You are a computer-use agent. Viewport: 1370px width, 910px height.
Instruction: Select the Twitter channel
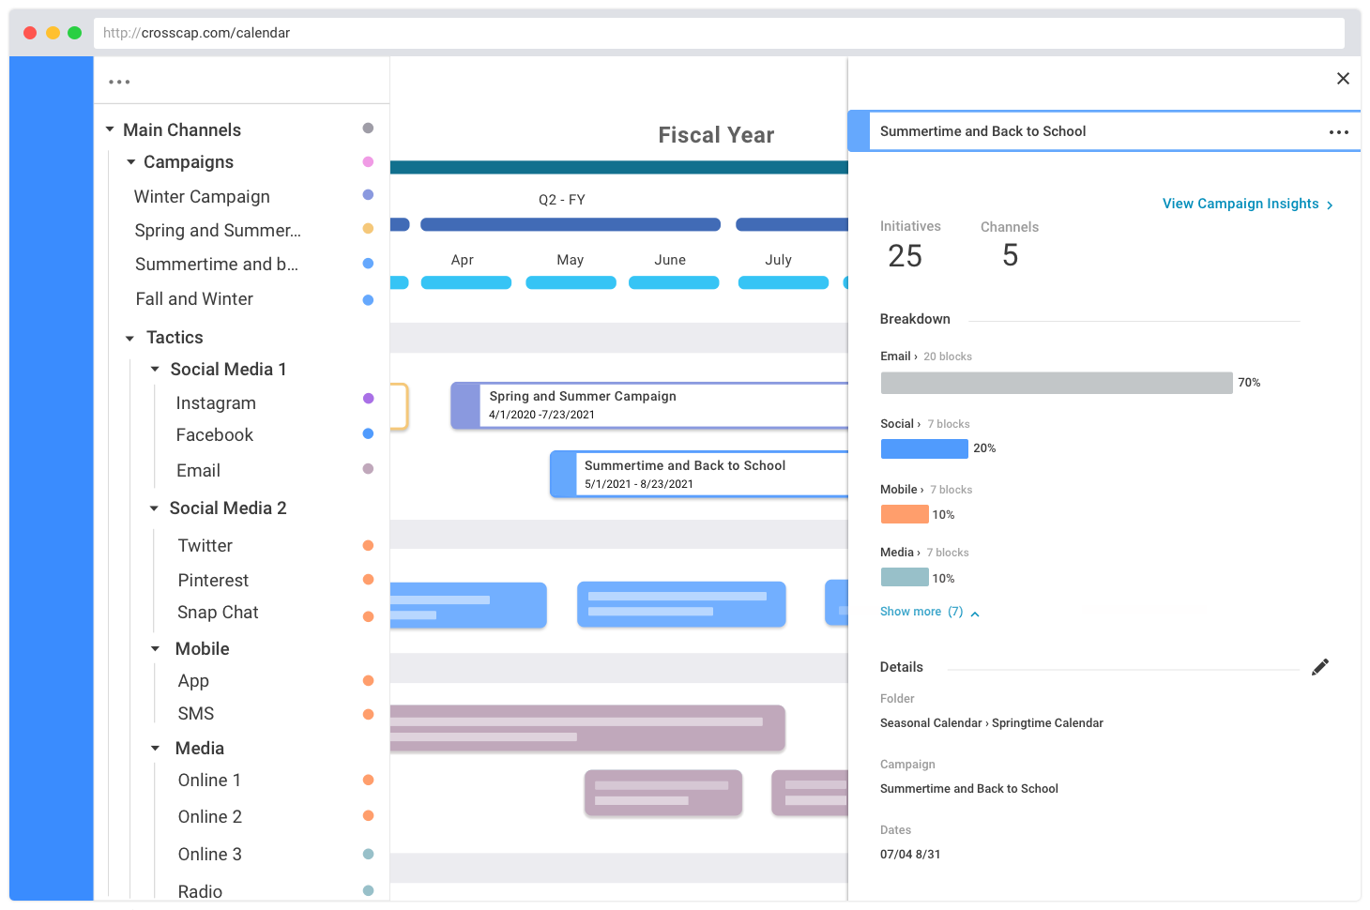[205, 546]
